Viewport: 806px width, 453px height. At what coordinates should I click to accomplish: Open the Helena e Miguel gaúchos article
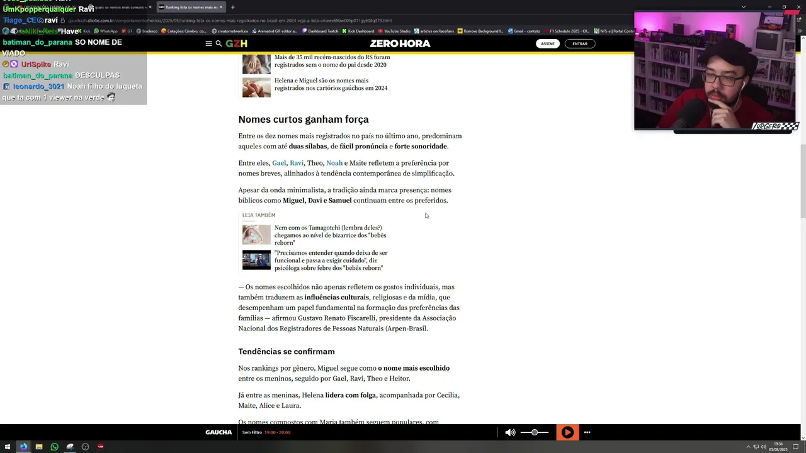[331, 84]
